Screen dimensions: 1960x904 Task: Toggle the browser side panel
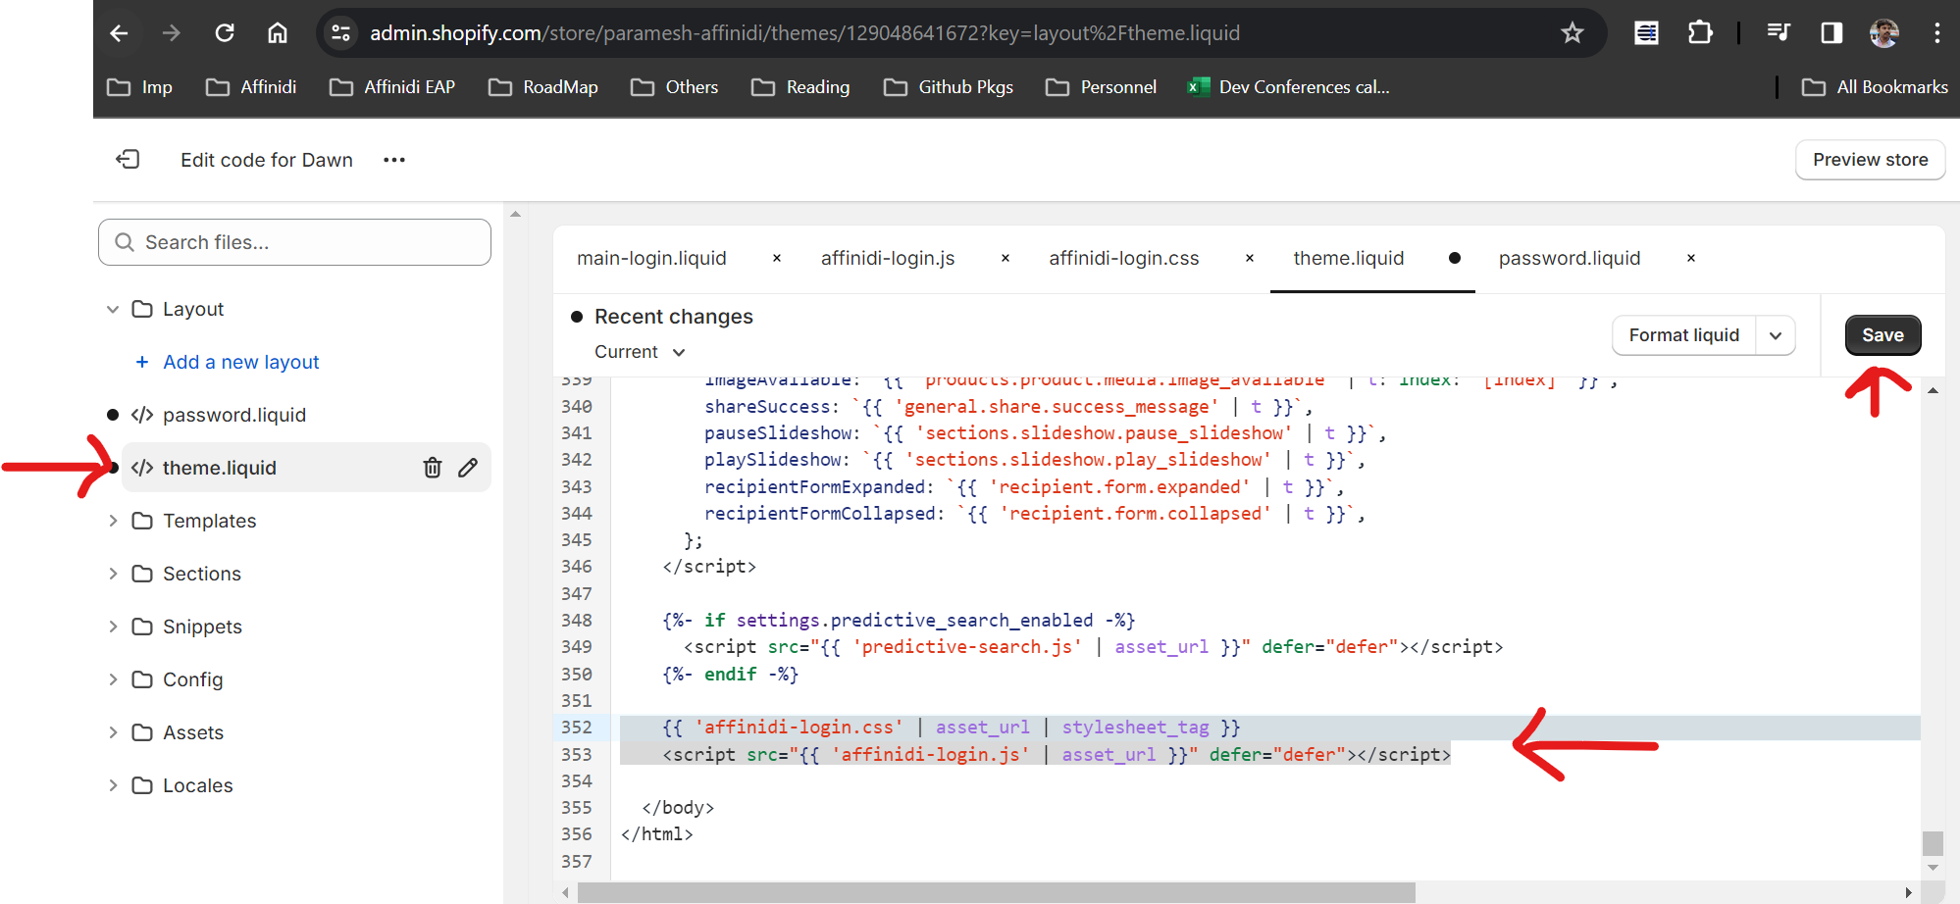(1831, 33)
